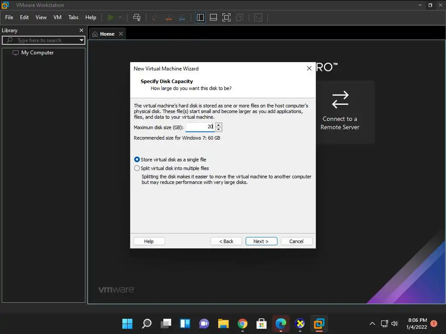This screenshot has height=334, width=446.
Task: Click the Maximum disk size field
Action: [200, 127]
